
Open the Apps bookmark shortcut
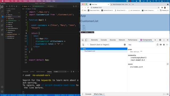coord(84,10)
